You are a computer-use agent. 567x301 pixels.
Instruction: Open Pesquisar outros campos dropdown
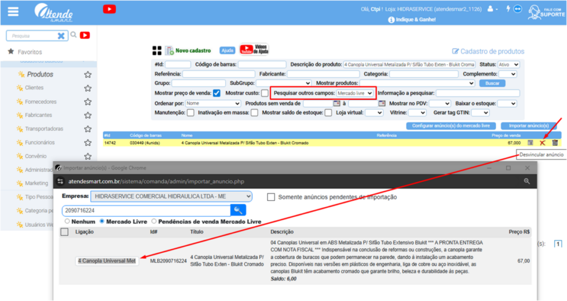click(354, 93)
